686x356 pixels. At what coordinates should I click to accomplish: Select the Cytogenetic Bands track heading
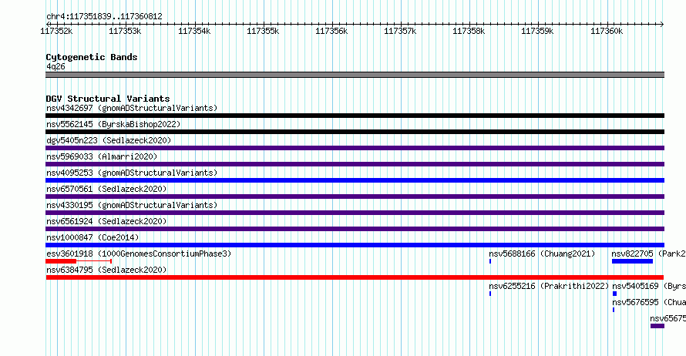(92, 57)
